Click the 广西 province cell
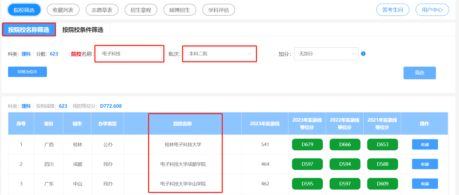This screenshot has height=195, width=459. click(x=49, y=144)
